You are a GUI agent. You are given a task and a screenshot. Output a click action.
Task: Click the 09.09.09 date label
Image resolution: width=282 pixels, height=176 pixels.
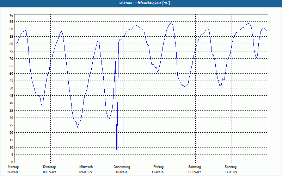86,172
